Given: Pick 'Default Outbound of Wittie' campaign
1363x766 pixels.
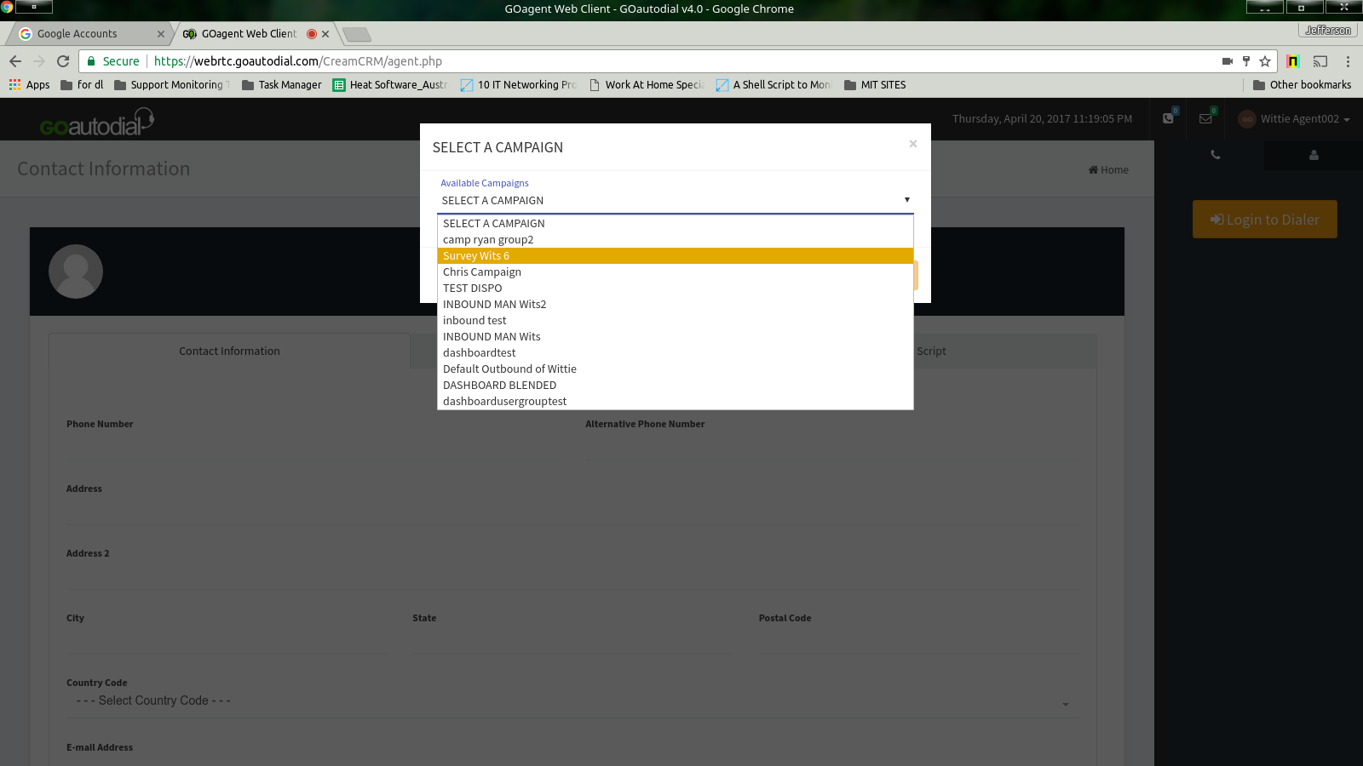Looking at the screenshot, I should (x=676, y=369).
